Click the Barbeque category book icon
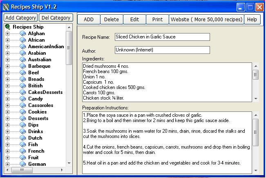Screen dimensions: 266x178 (x=23, y=66)
